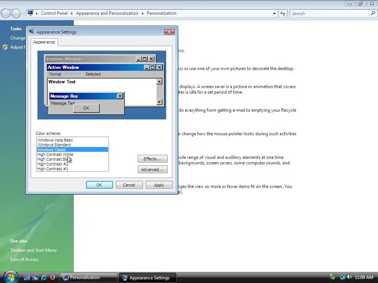The image size is (378, 283).
Task: Launch Internet Explorer from quick launch
Action: [44, 277]
